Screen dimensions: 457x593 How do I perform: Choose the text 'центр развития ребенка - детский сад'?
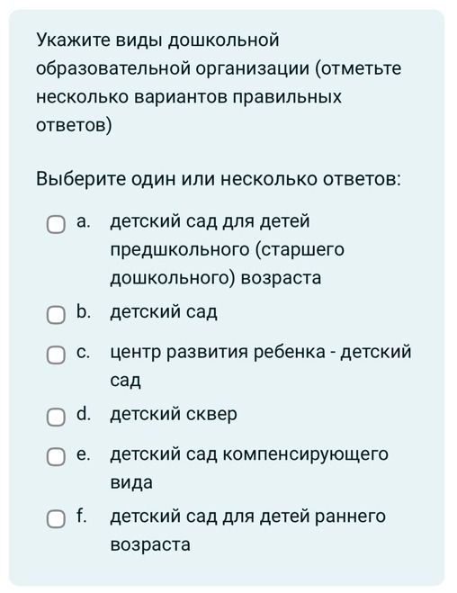point(261,365)
